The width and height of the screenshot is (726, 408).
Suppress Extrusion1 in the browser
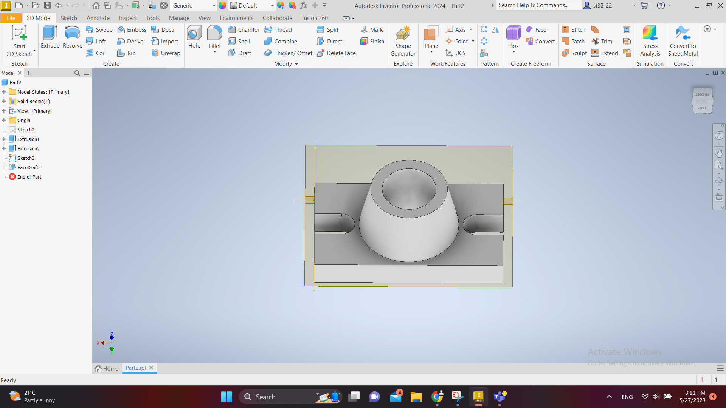coord(29,139)
